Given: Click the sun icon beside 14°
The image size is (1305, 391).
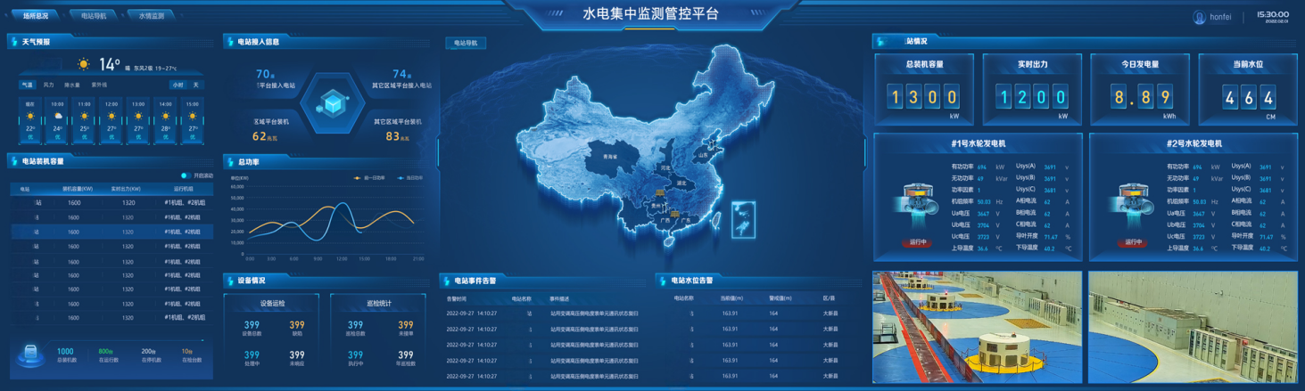Looking at the screenshot, I should (84, 65).
